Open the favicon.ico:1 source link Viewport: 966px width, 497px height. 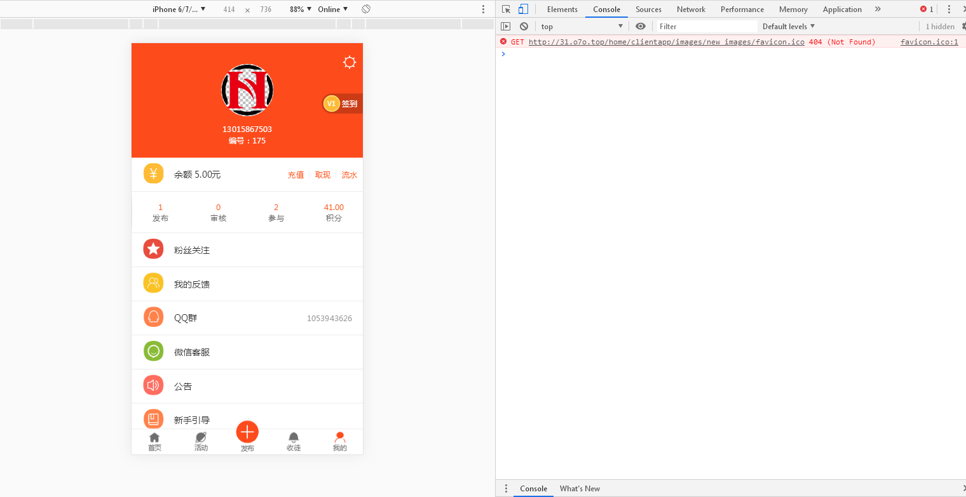click(929, 42)
